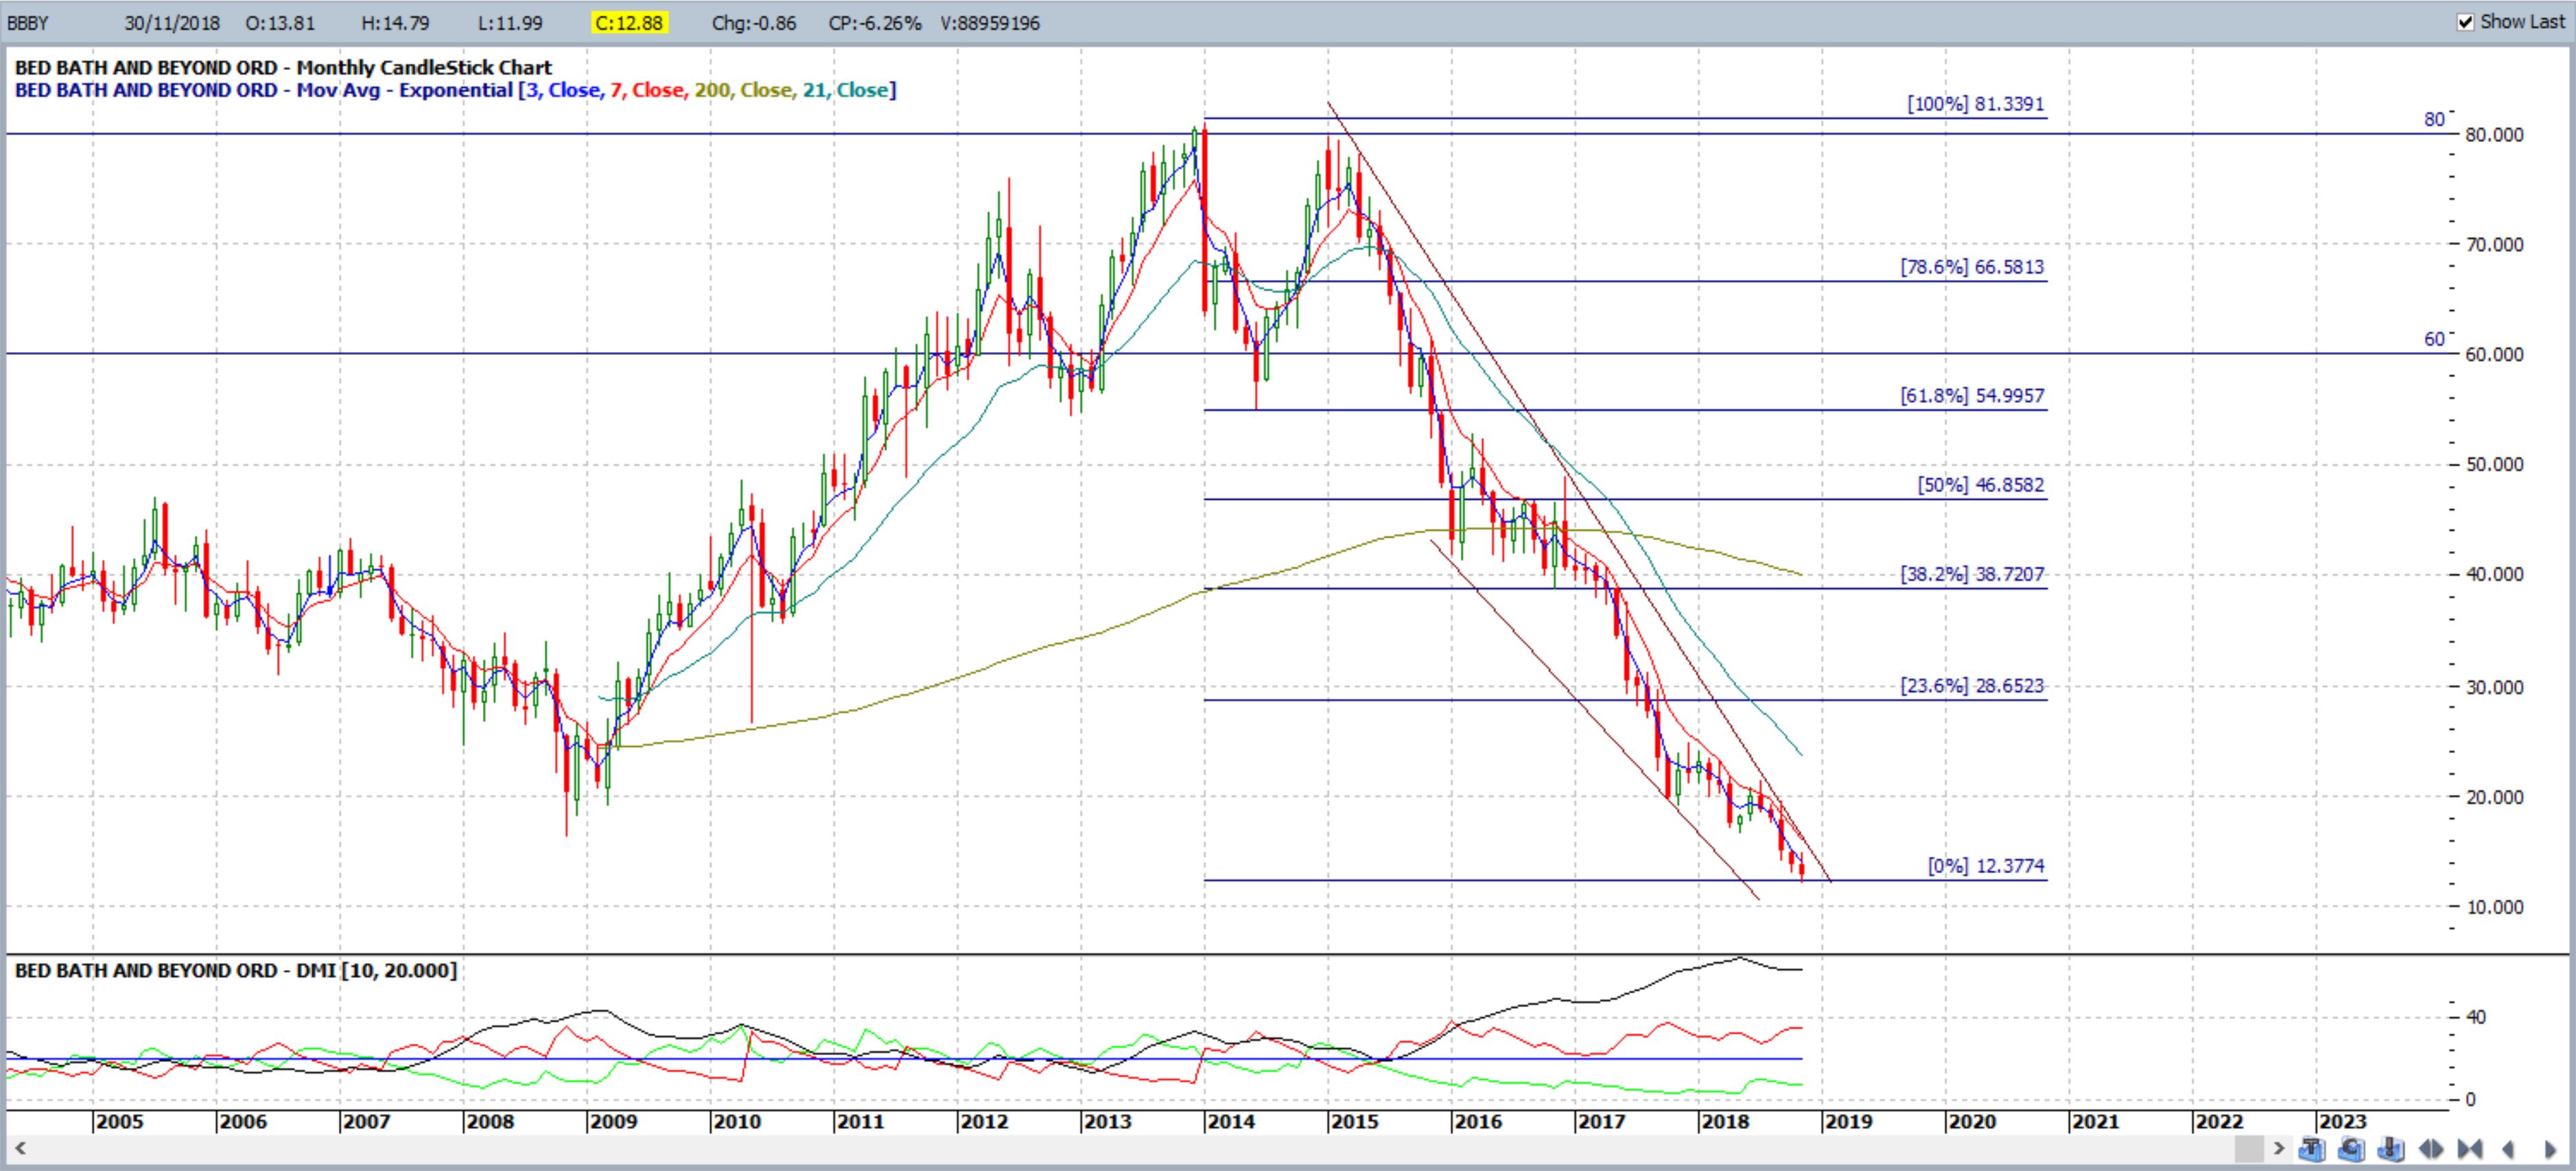Image resolution: width=2576 pixels, height=1171 pixels.
Task: Click the [38.2%] 38.7207 Fibonacci label
Action: pos(1972,574)
